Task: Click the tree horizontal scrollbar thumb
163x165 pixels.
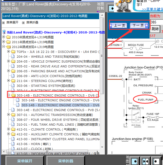Action: (x=47, y=152)
